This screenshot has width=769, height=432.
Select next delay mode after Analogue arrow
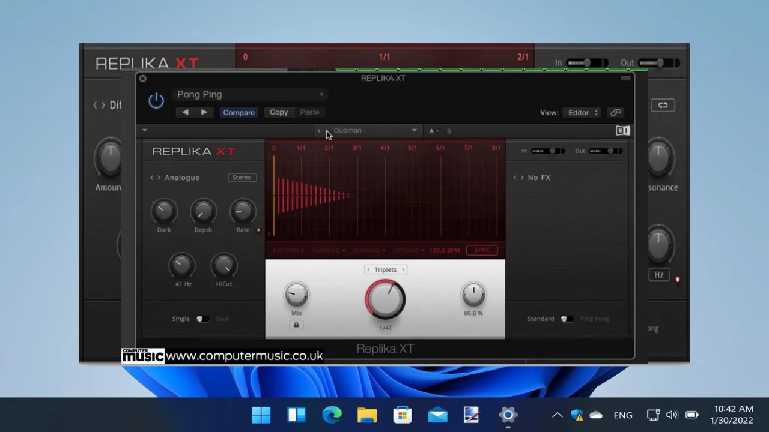159,178
